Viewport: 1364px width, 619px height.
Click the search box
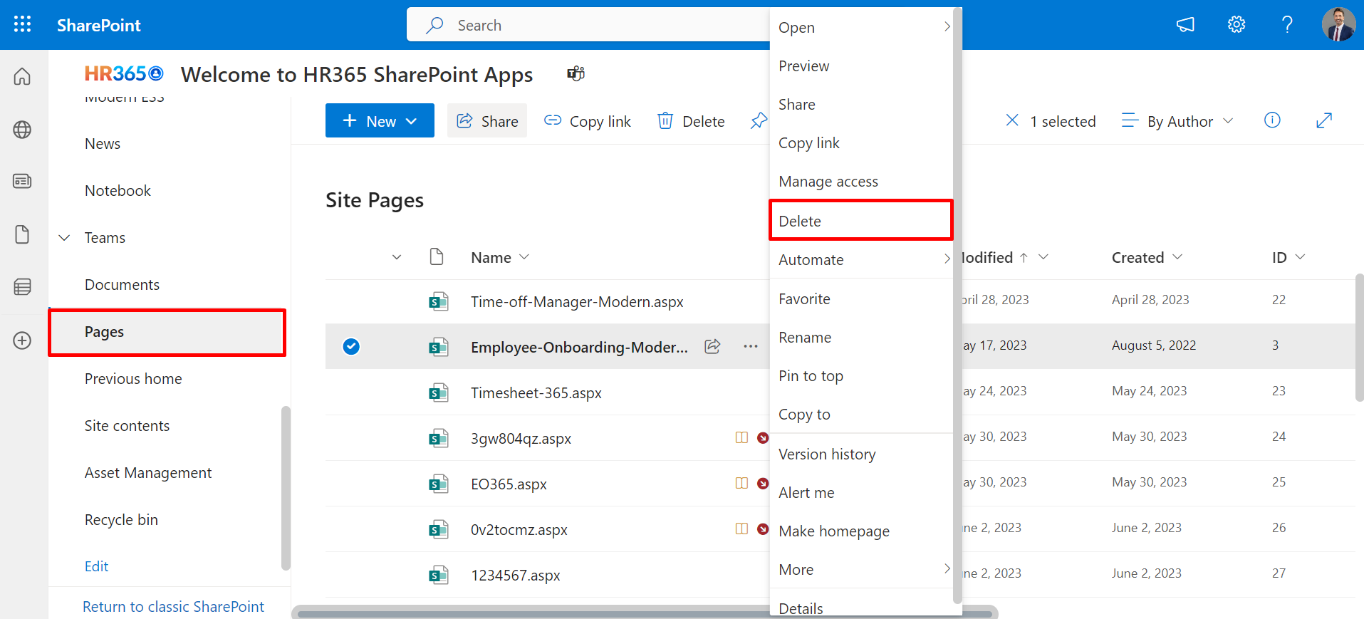click(588, 25)
